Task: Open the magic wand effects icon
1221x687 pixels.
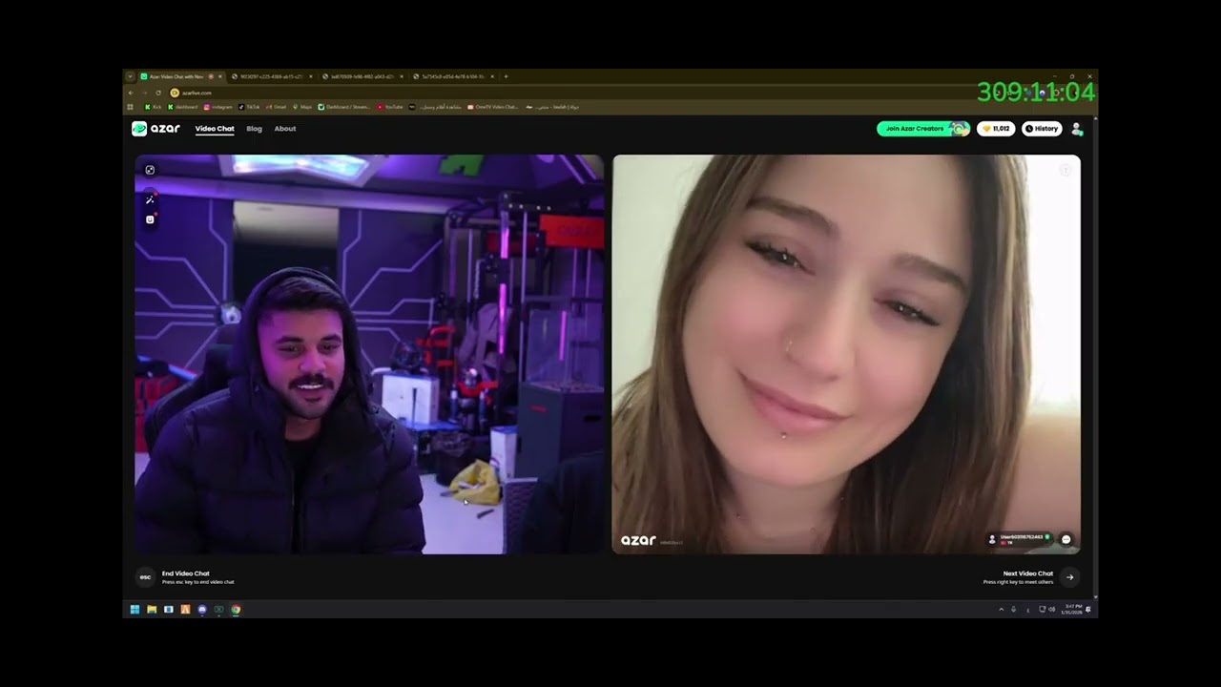Action: (x=150, y=199)
